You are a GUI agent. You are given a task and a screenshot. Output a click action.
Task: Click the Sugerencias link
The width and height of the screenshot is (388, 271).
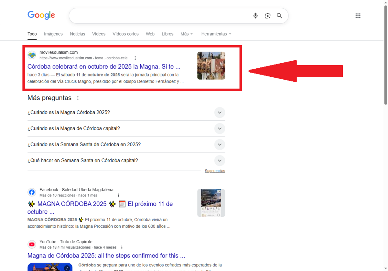215,171
